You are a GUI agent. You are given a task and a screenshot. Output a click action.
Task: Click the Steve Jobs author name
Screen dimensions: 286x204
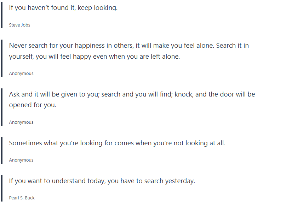(x=19, y=25)
